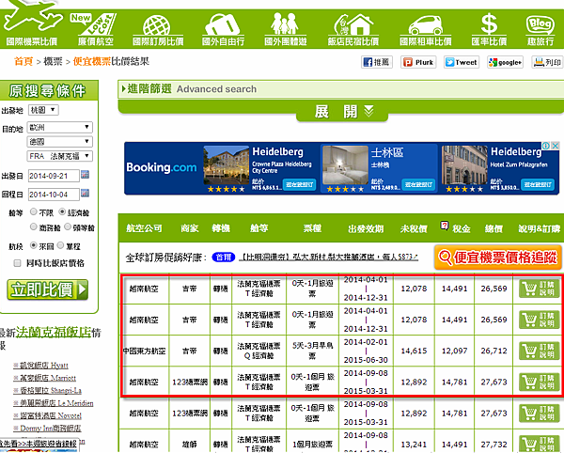Click the question mark help icon beside 稅金
The height and width of the screenshot is (453, 564).
pyautogui.click(x=445, y=226)
